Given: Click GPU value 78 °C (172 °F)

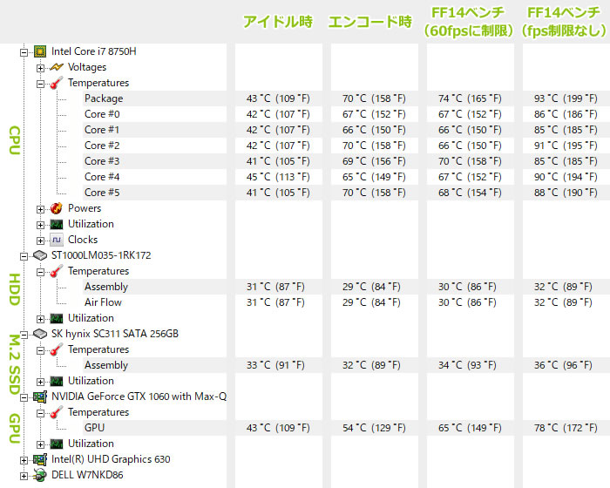Looking at the screenshot, I should [566, 428].
